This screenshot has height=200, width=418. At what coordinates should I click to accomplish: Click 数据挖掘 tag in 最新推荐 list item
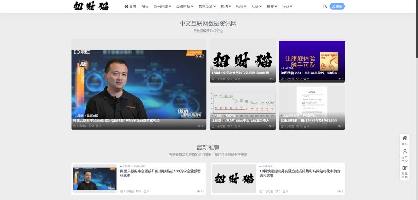[139, 166]
